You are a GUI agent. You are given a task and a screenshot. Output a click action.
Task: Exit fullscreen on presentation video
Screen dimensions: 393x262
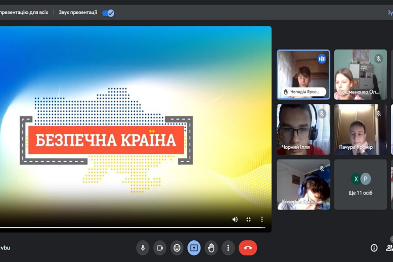coord(248,219)
